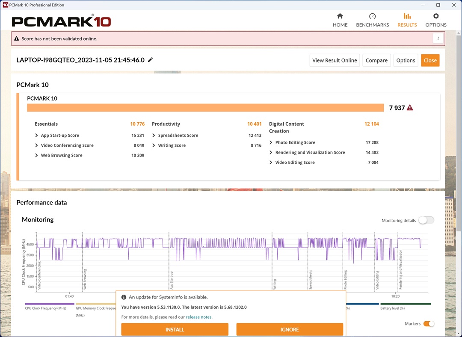Minimize the PCMark 10 window
This screenshot has width=462, height=337.
pos(423,5)
